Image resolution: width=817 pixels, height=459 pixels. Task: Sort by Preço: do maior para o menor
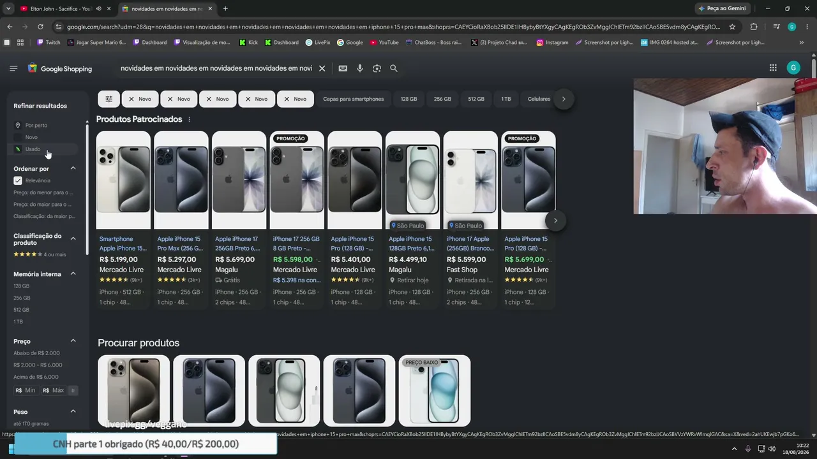point(43,204)
